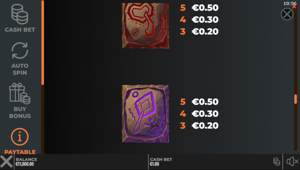Toggle the muted speaker sound icon
Screen dimensions: 300x170
coord(292,162)
